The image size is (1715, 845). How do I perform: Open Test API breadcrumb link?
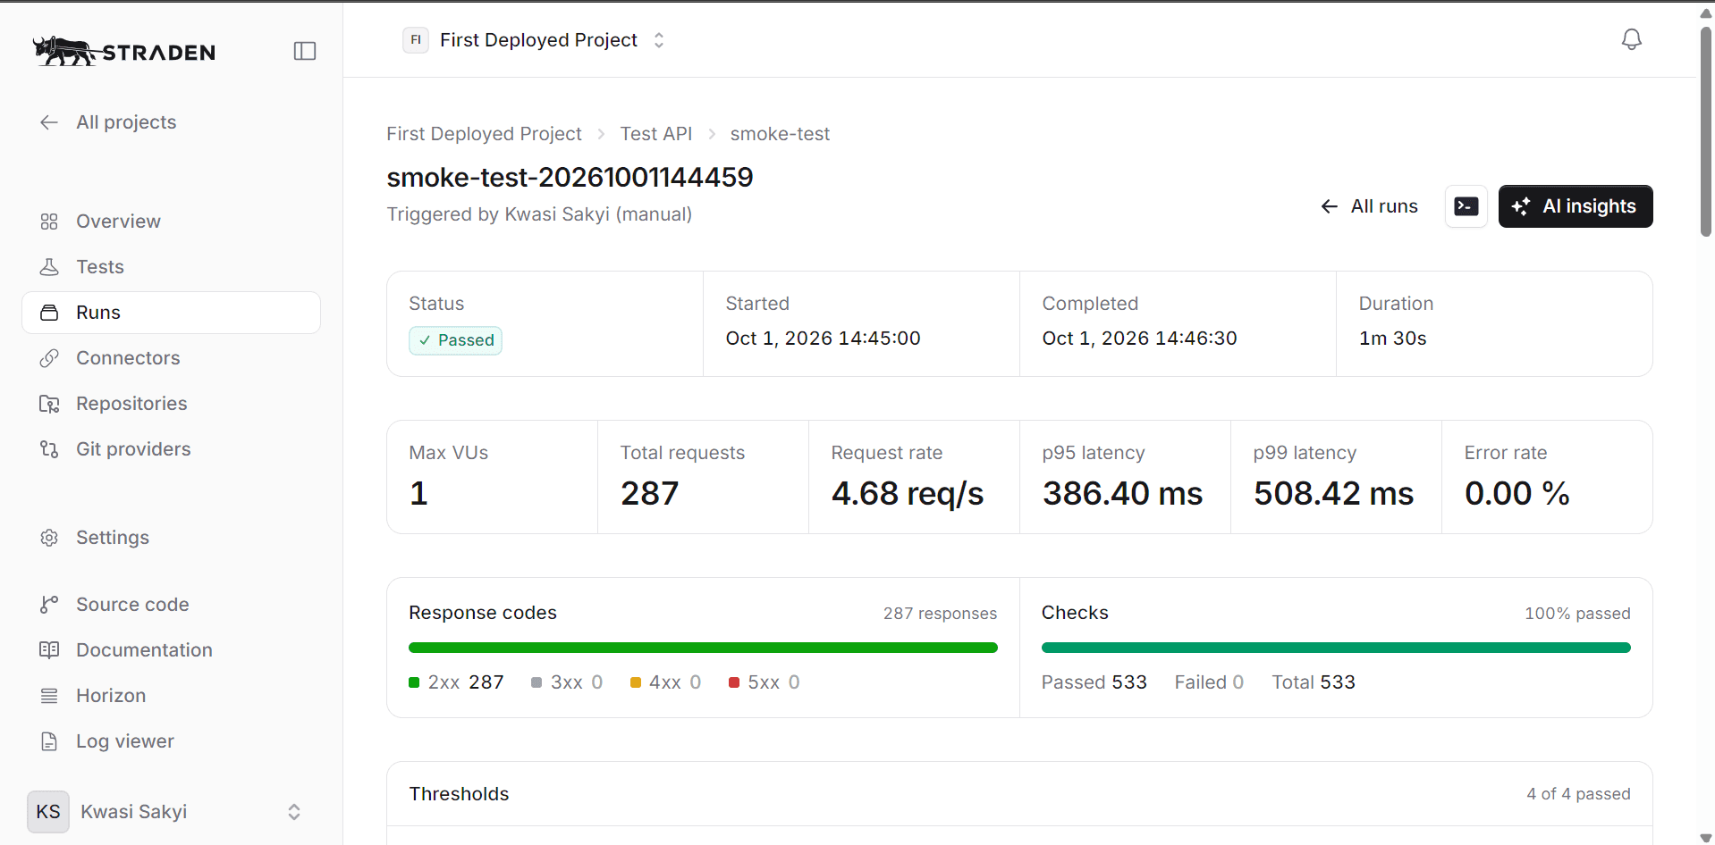coord(656,134)
